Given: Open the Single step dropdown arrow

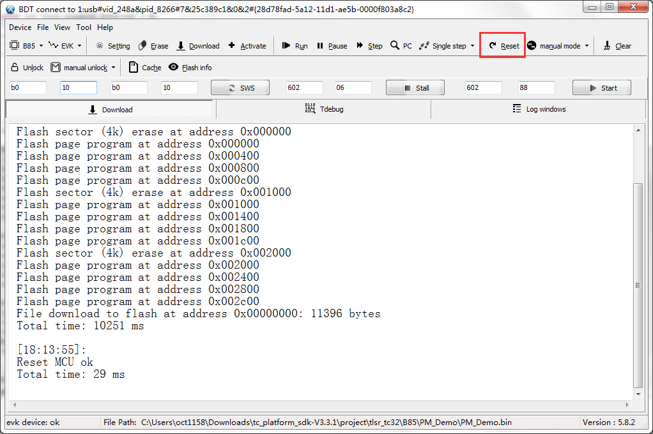Looking at the screenshot, I should [x=473, y=46].
